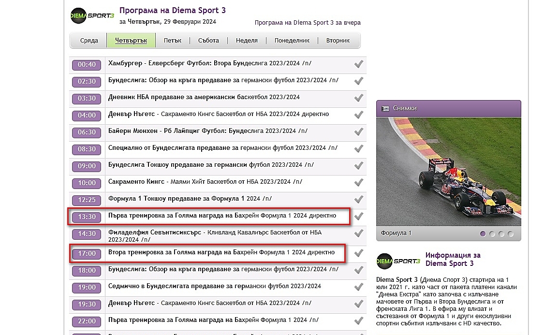Click the 13:30 time badge
The width and height of the screenshot is (544, 335).
coord(87,217)
